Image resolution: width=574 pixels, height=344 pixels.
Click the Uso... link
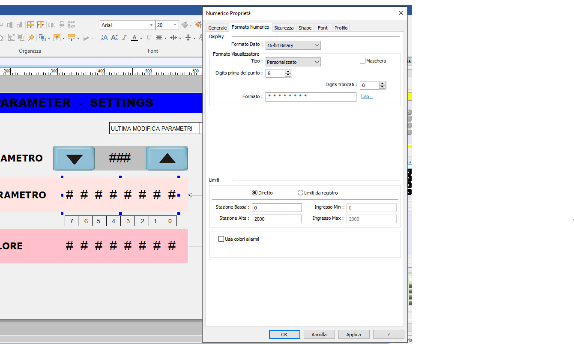point(367,96)
